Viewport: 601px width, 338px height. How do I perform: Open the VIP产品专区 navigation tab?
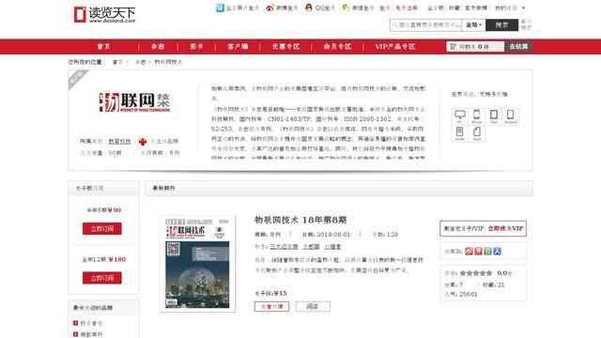point(394,46)
